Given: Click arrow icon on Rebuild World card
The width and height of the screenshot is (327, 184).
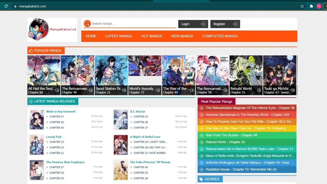Looking at the screenshot, I should point(259,90).
